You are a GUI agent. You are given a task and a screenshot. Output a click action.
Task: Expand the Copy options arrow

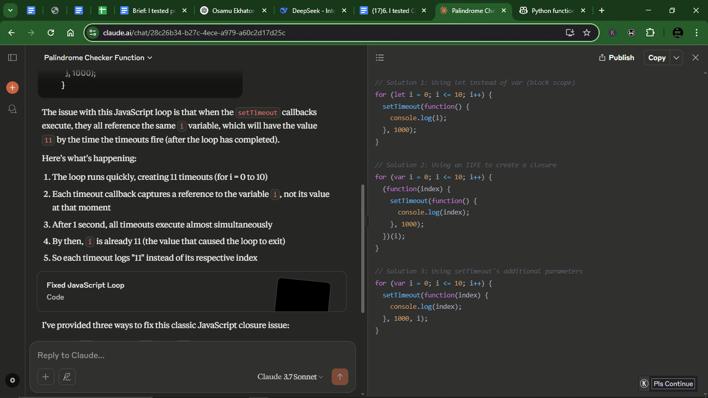(676, 58)
